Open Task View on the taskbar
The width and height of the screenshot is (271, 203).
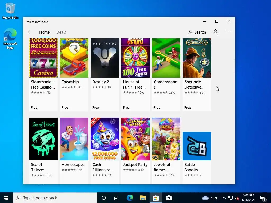coord(116,198)
